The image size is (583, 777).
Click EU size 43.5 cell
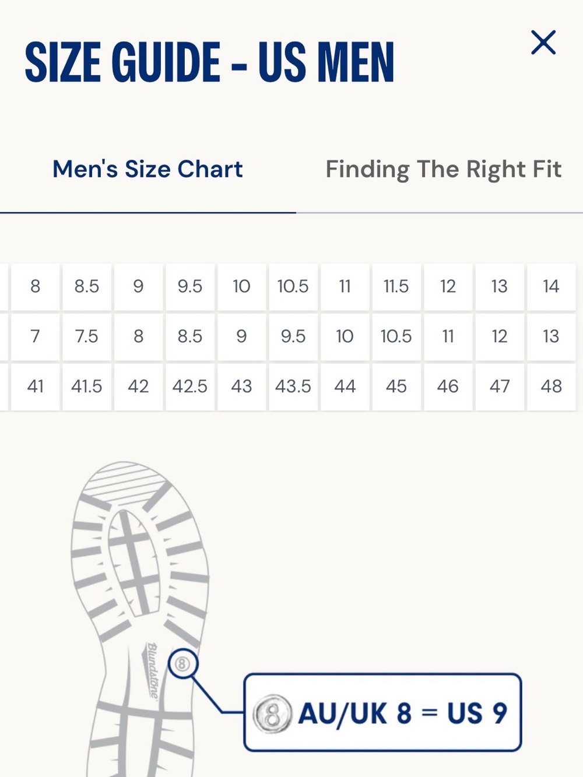coord(293,386)
